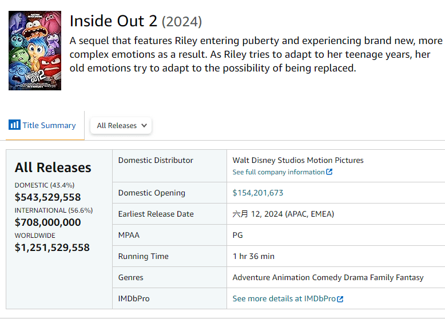Select the international total $708,000,000
This screenshot has width=445, height=319.
(x=47, y=222)
